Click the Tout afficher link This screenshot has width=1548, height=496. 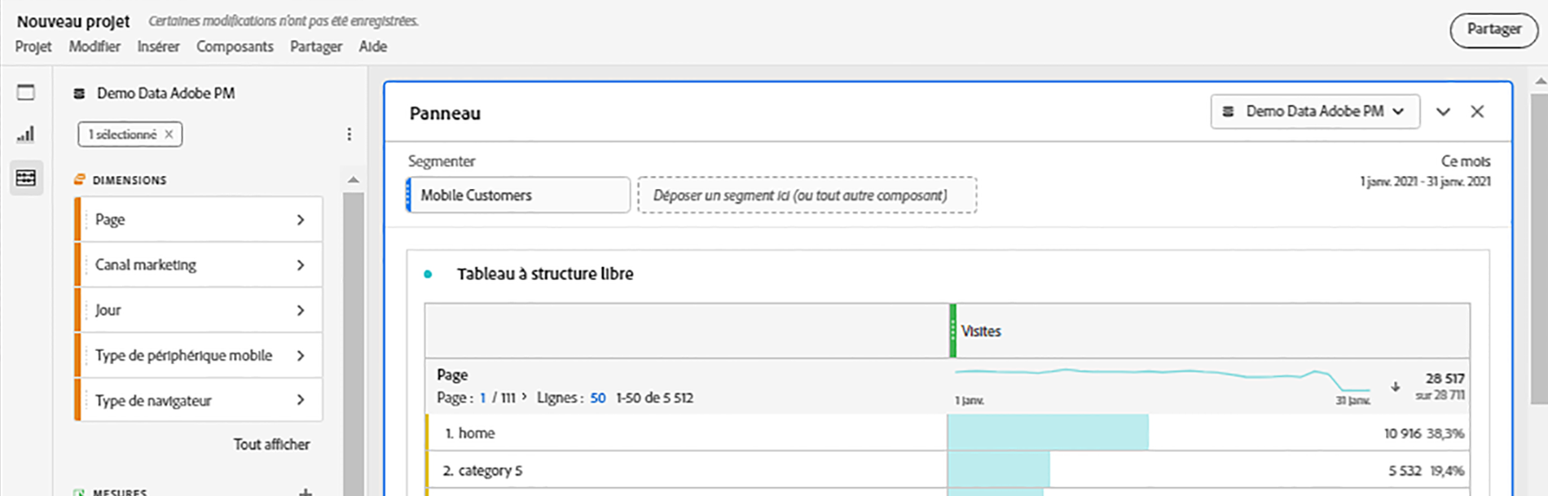[271, 444]
